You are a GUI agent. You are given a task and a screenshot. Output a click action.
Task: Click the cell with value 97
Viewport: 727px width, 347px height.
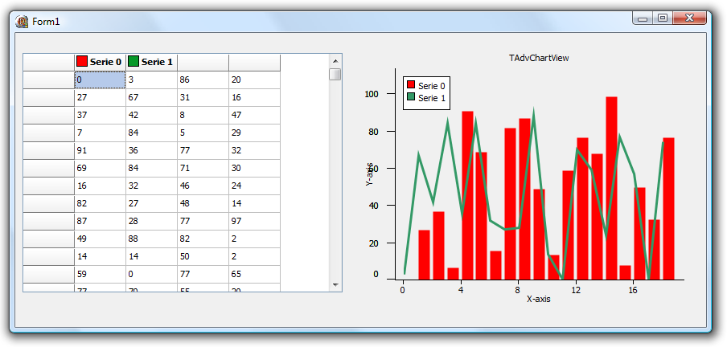[254, 221]
